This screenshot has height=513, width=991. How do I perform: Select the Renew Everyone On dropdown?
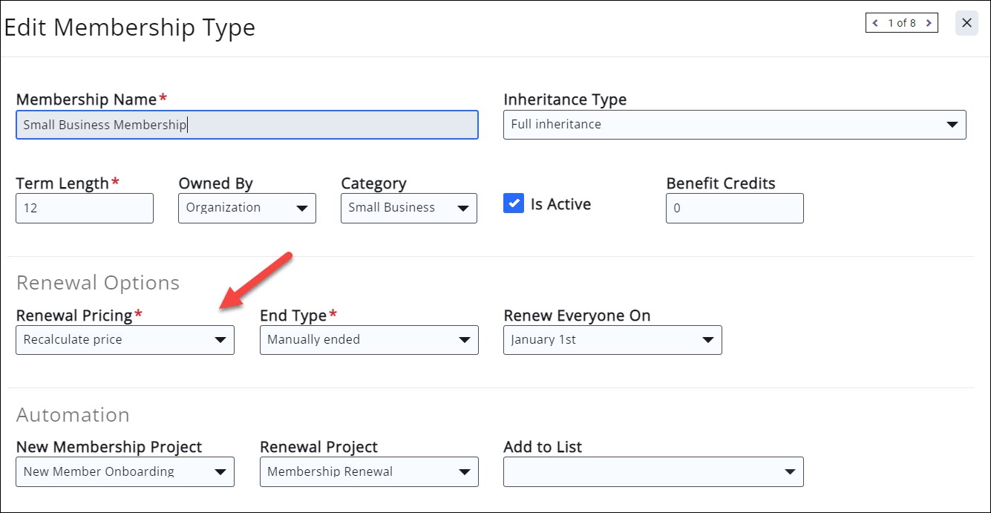612,340
